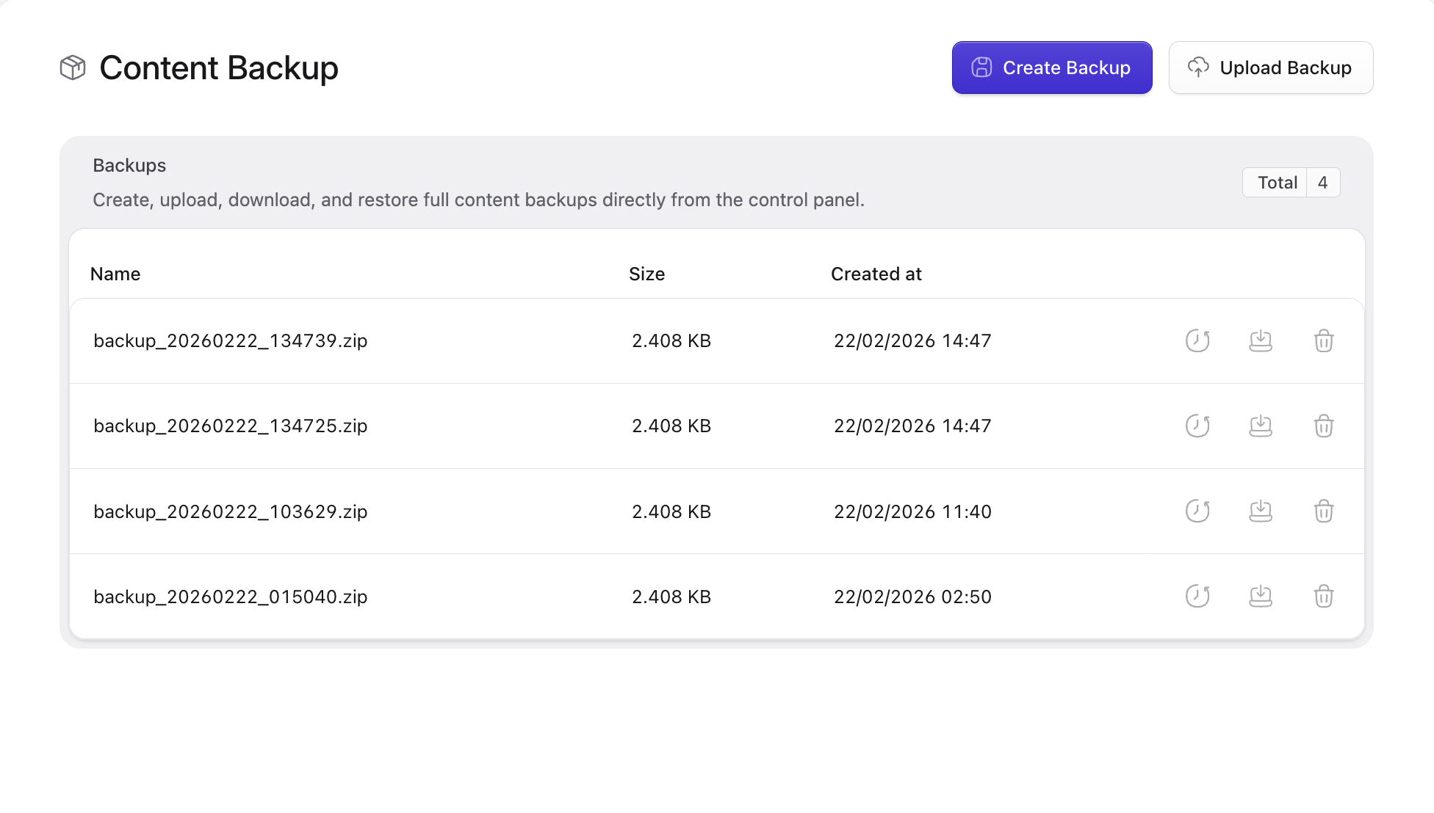
Task: Restore the backup_20260222_134725.zip backup
Action: click(x=1197, y=426)
